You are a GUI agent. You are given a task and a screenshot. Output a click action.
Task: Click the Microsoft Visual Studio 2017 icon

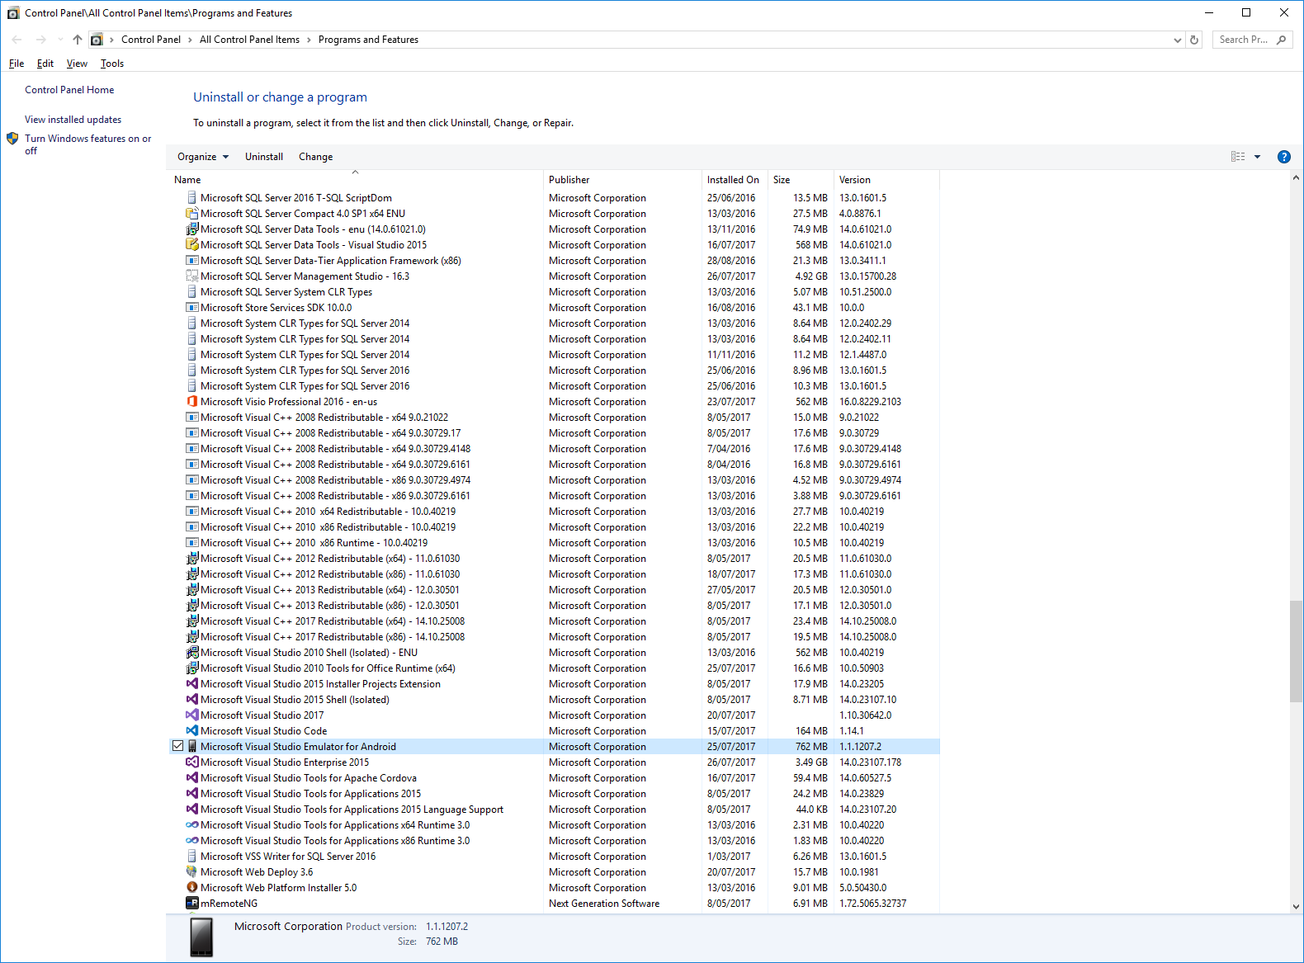pos(191,715)
